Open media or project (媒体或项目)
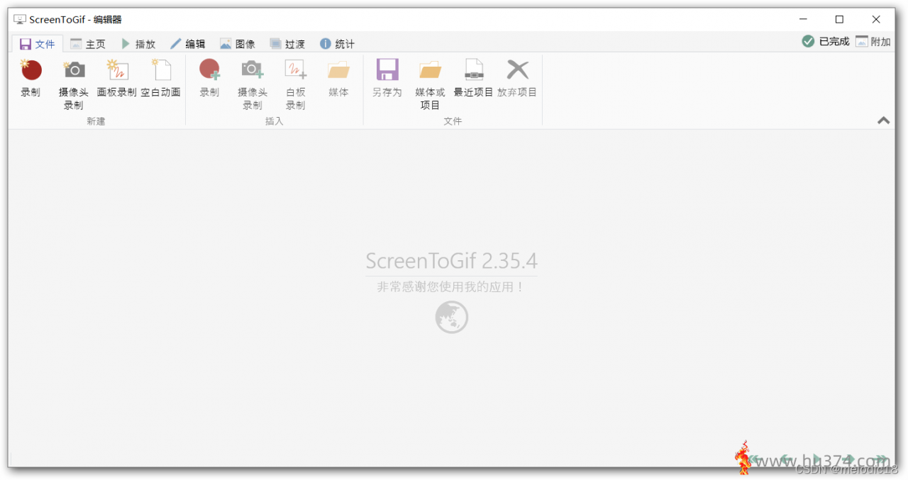Image resolution: width=908 pixels, height=480 pixels. coord(431,84)
